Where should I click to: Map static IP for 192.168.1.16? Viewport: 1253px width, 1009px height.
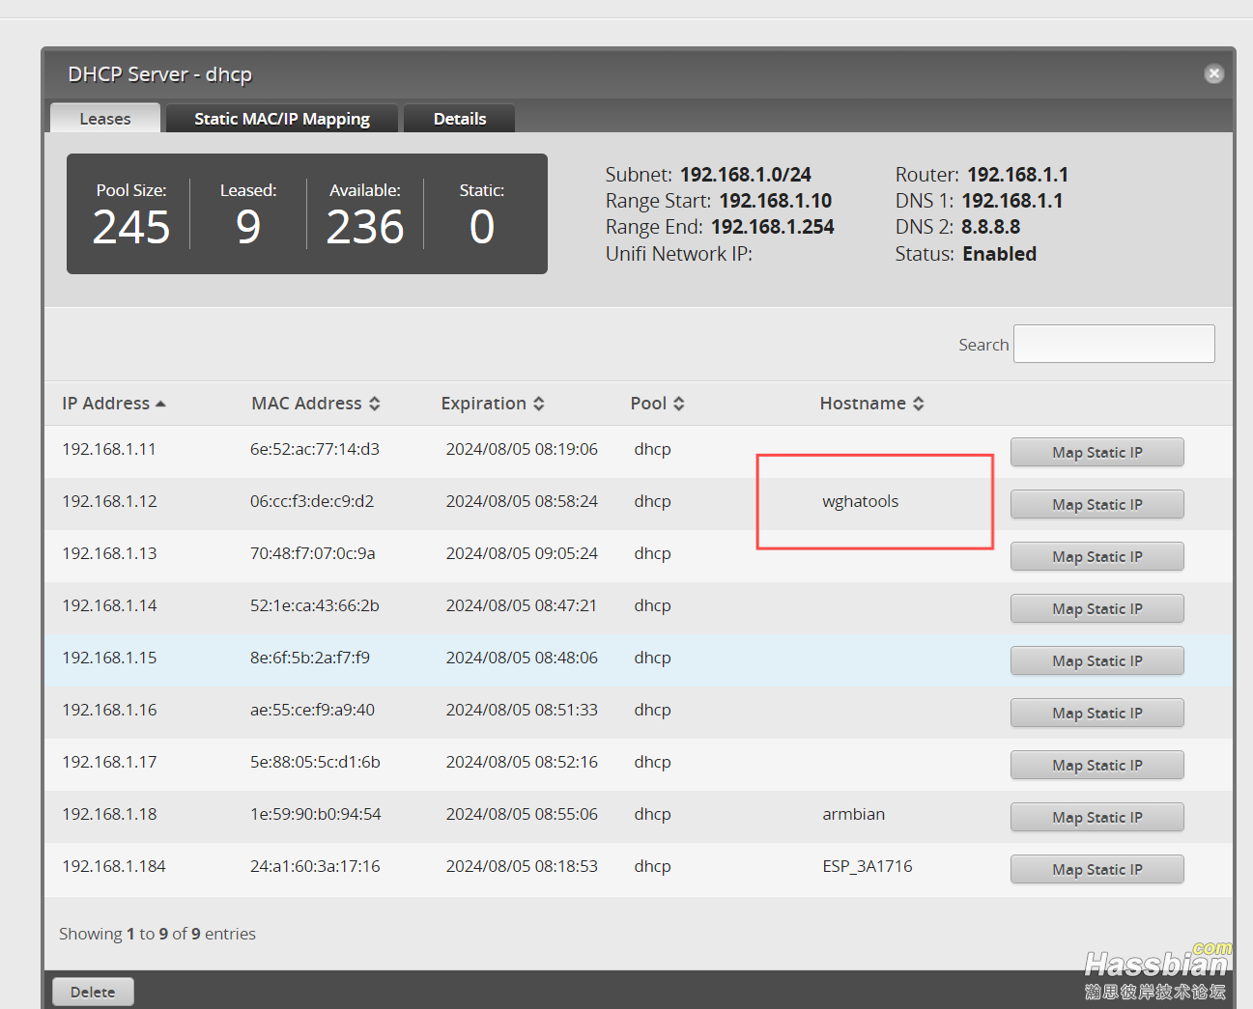point(1097,713)
